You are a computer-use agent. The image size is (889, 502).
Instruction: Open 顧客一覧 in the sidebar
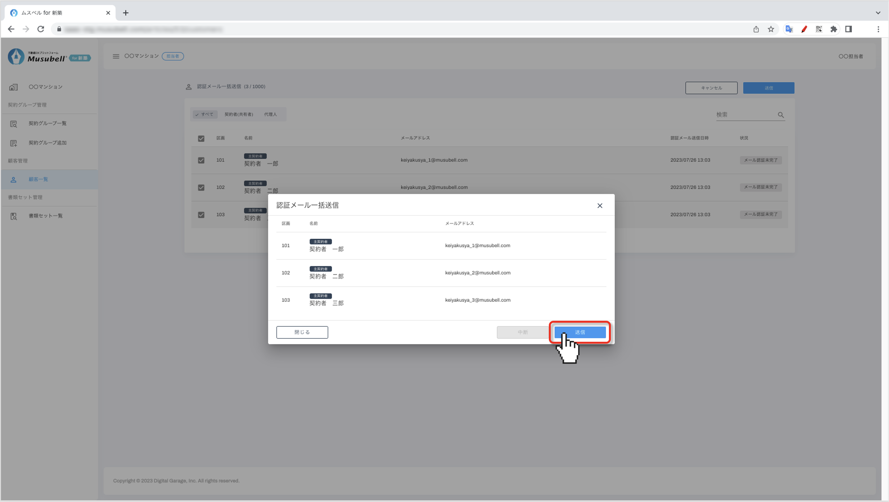tap(38, 179)
